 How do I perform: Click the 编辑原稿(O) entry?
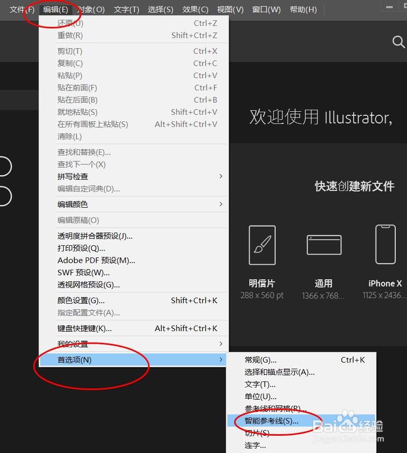click(134, 220)
